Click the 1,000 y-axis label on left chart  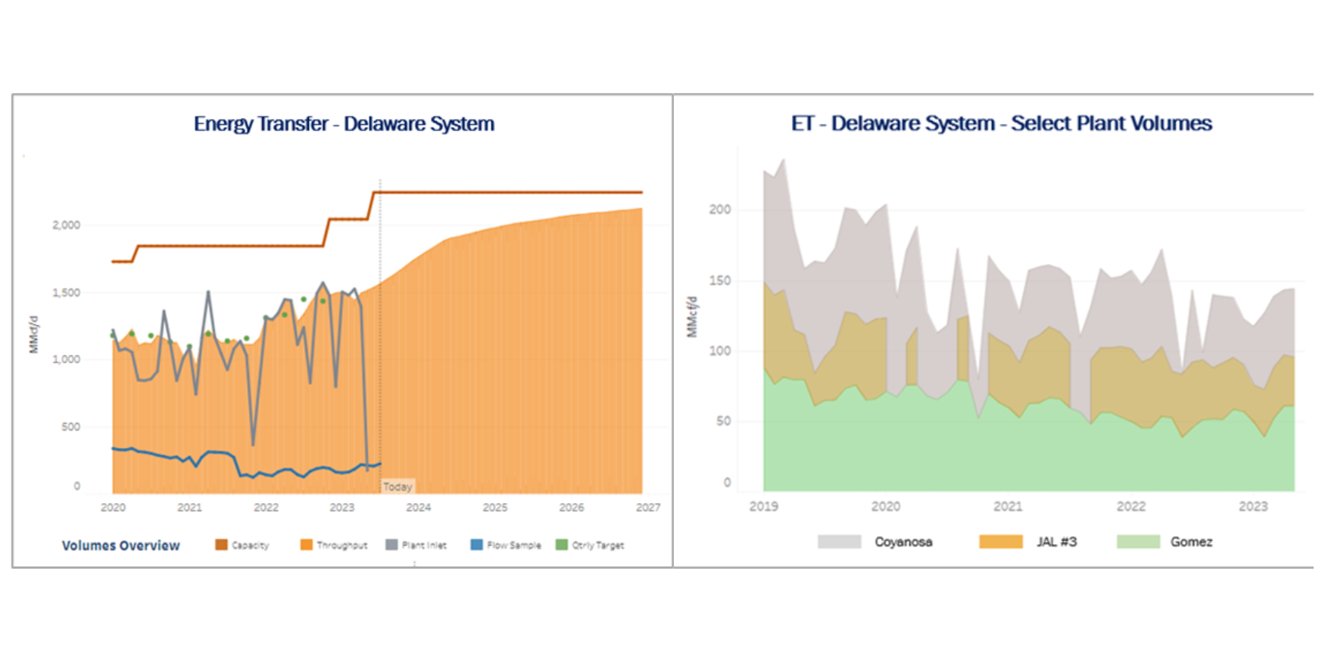66,359
